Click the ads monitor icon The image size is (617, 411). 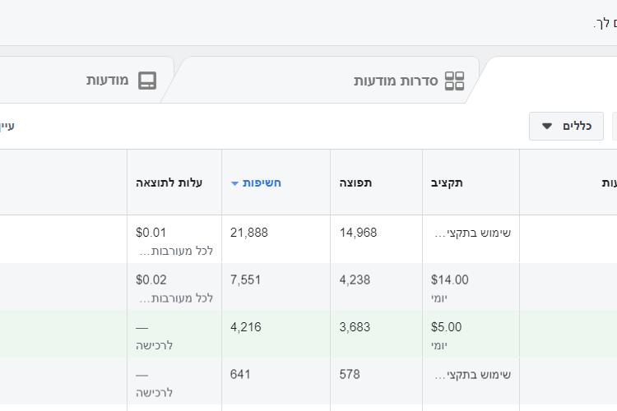(147, 81)
